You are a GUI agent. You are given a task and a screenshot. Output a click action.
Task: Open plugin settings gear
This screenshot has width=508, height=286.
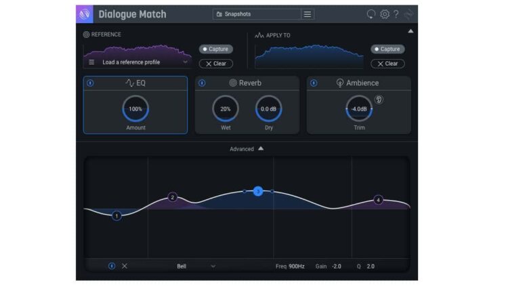pos(385,14)
